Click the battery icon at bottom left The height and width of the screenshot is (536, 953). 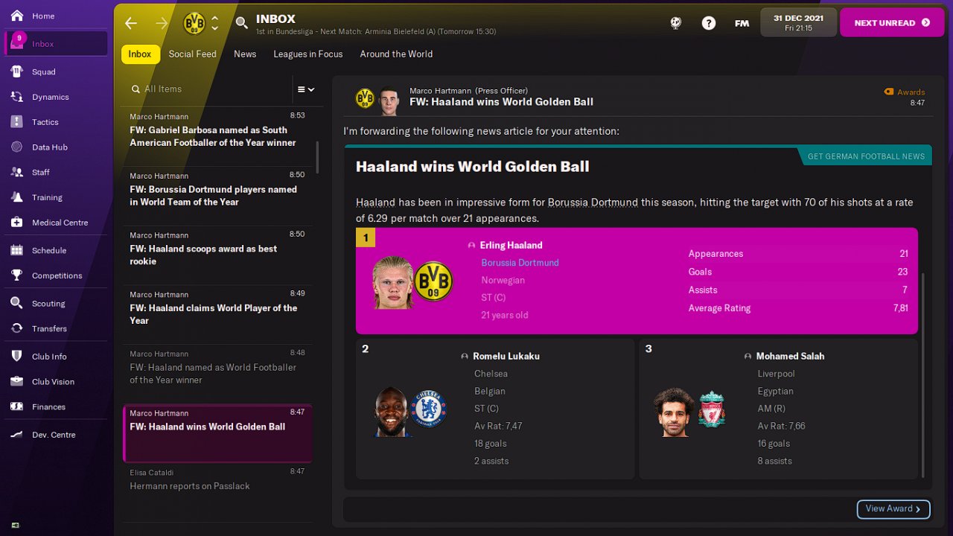(15, 525)
